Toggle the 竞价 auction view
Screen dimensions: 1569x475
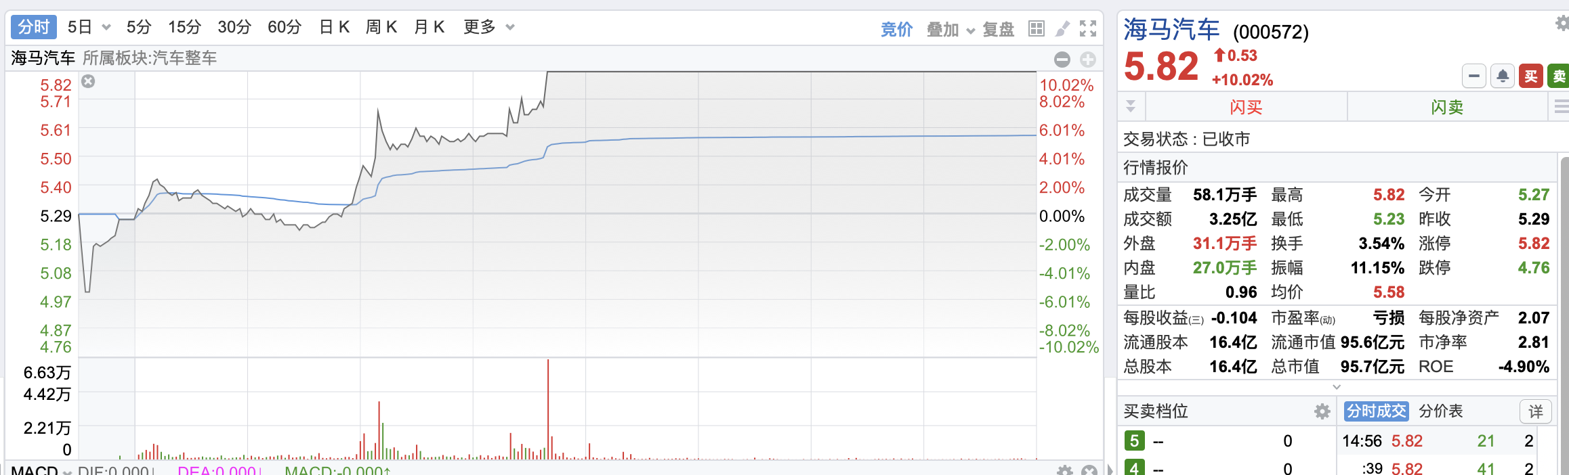(x=896, y=30)
